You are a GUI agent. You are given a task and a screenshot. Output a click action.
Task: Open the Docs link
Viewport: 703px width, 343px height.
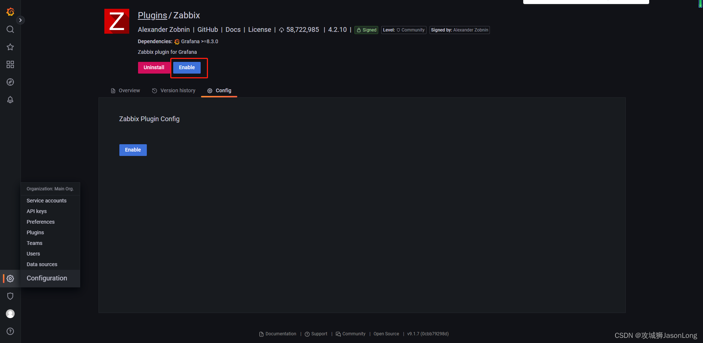click(x=233, y=30)
